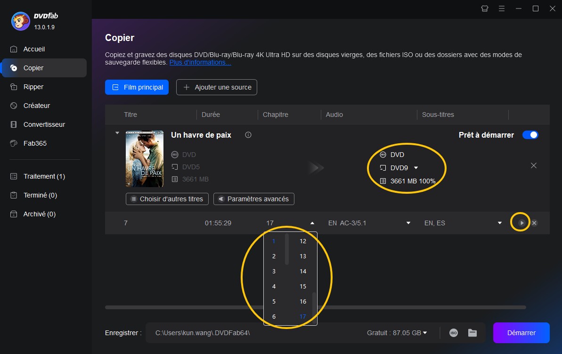Screen dimensions: 562x354
Task: Click the Sous-titres column header
Action: pos(438,115)
